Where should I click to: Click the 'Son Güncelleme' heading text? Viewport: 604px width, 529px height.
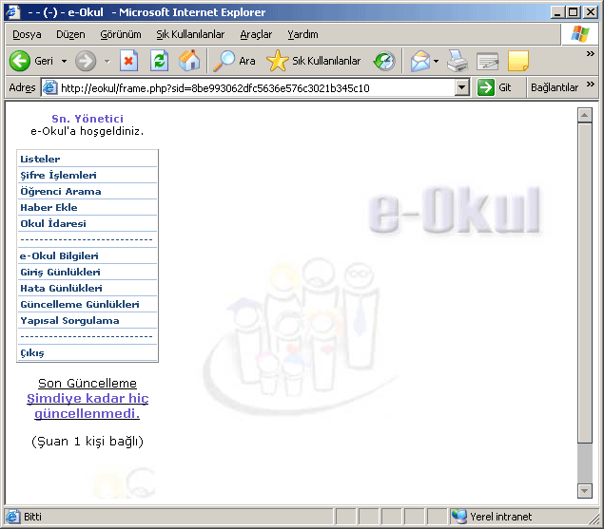pyautogui.click(x=88, y=383)
